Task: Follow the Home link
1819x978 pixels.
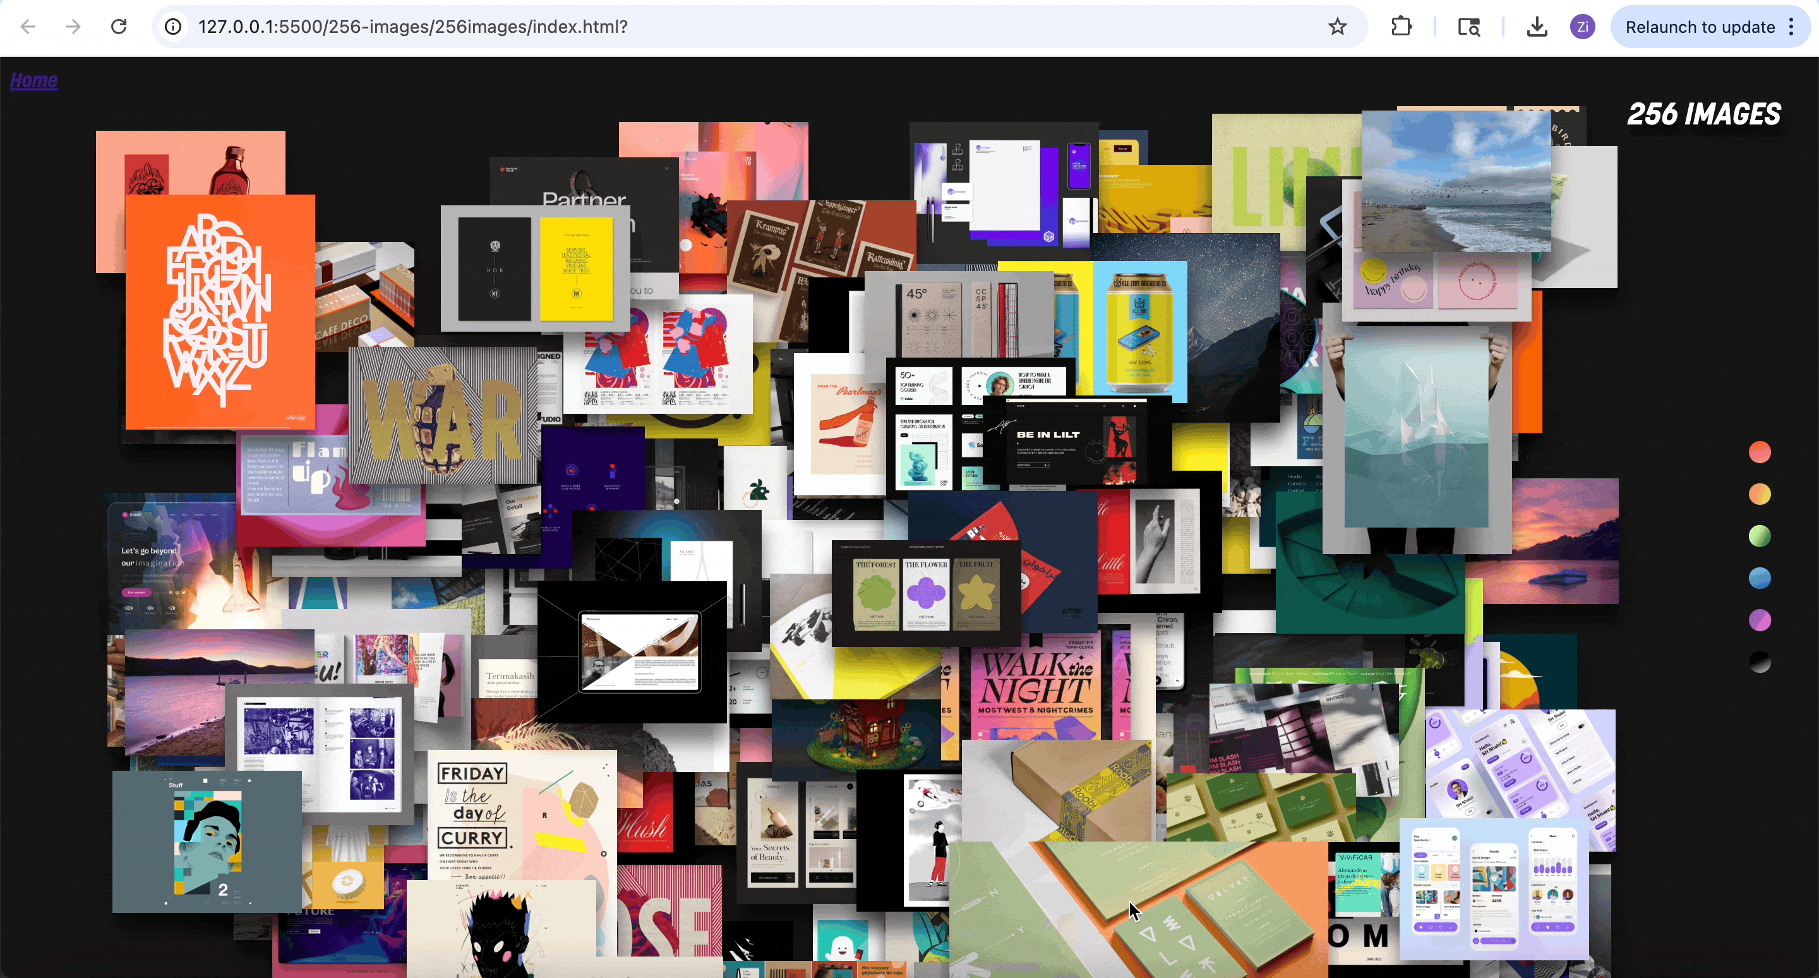Action: [33, 80]
